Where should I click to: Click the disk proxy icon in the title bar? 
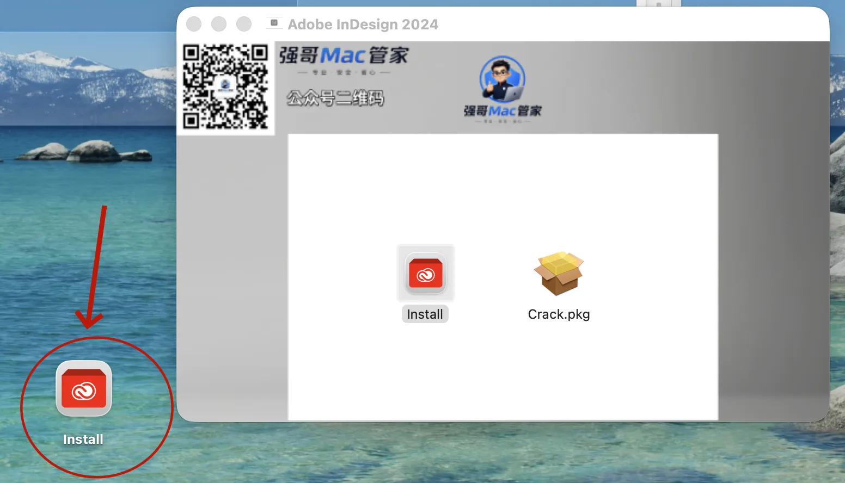point(274,23)
